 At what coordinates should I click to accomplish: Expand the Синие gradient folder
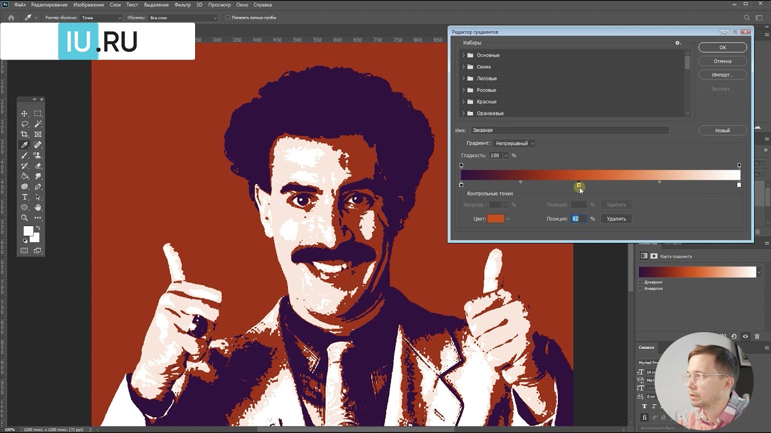(463, 67)
